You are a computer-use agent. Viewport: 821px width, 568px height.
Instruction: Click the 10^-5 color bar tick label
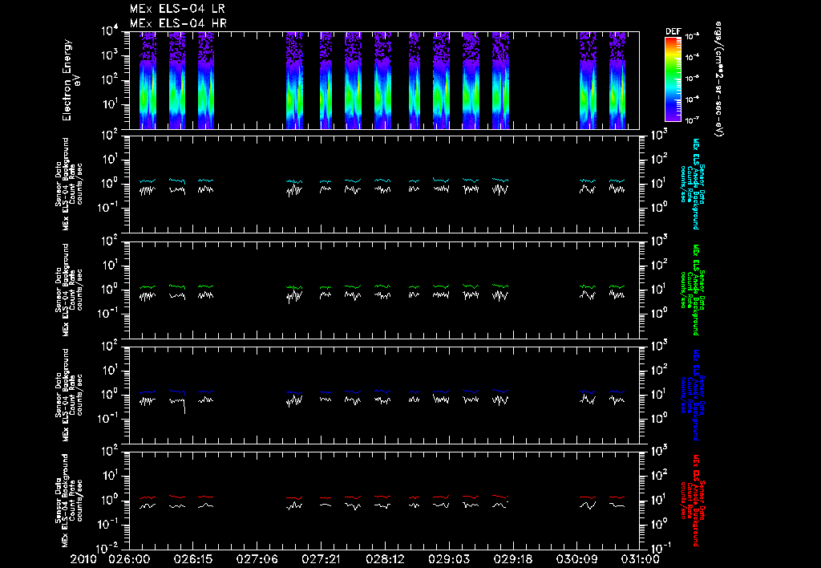(x=692, y=78)
